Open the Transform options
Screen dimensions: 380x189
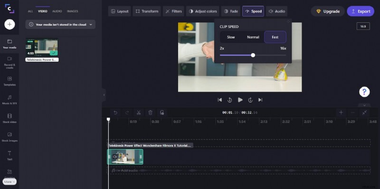click(x=147, y=11)
